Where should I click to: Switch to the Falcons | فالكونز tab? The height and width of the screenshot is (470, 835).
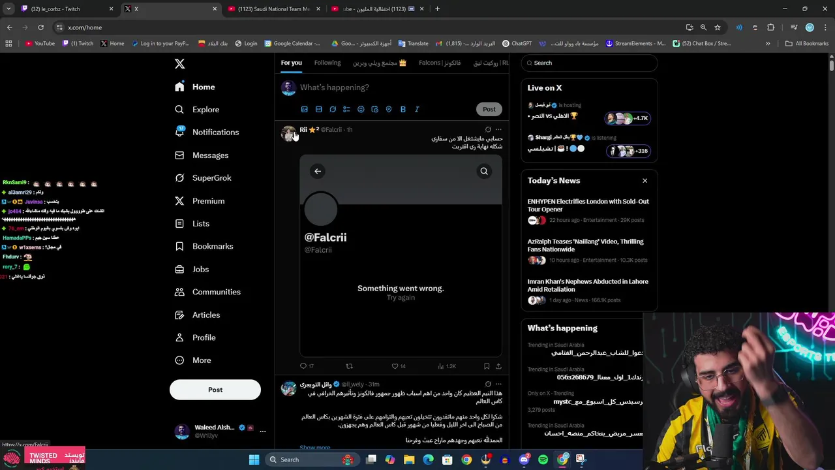[440, 63]
